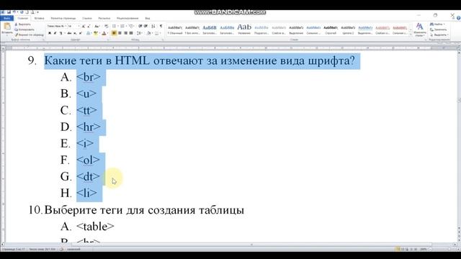Toggle Italic formatting
461x259 pixels.
tap(55, 33)
